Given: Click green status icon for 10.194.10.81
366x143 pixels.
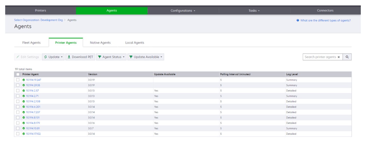Looking at the screenshot, I should click(x=24, y=128).
